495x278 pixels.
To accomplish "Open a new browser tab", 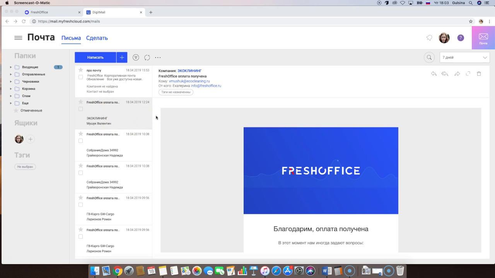I will pos(151,12).
